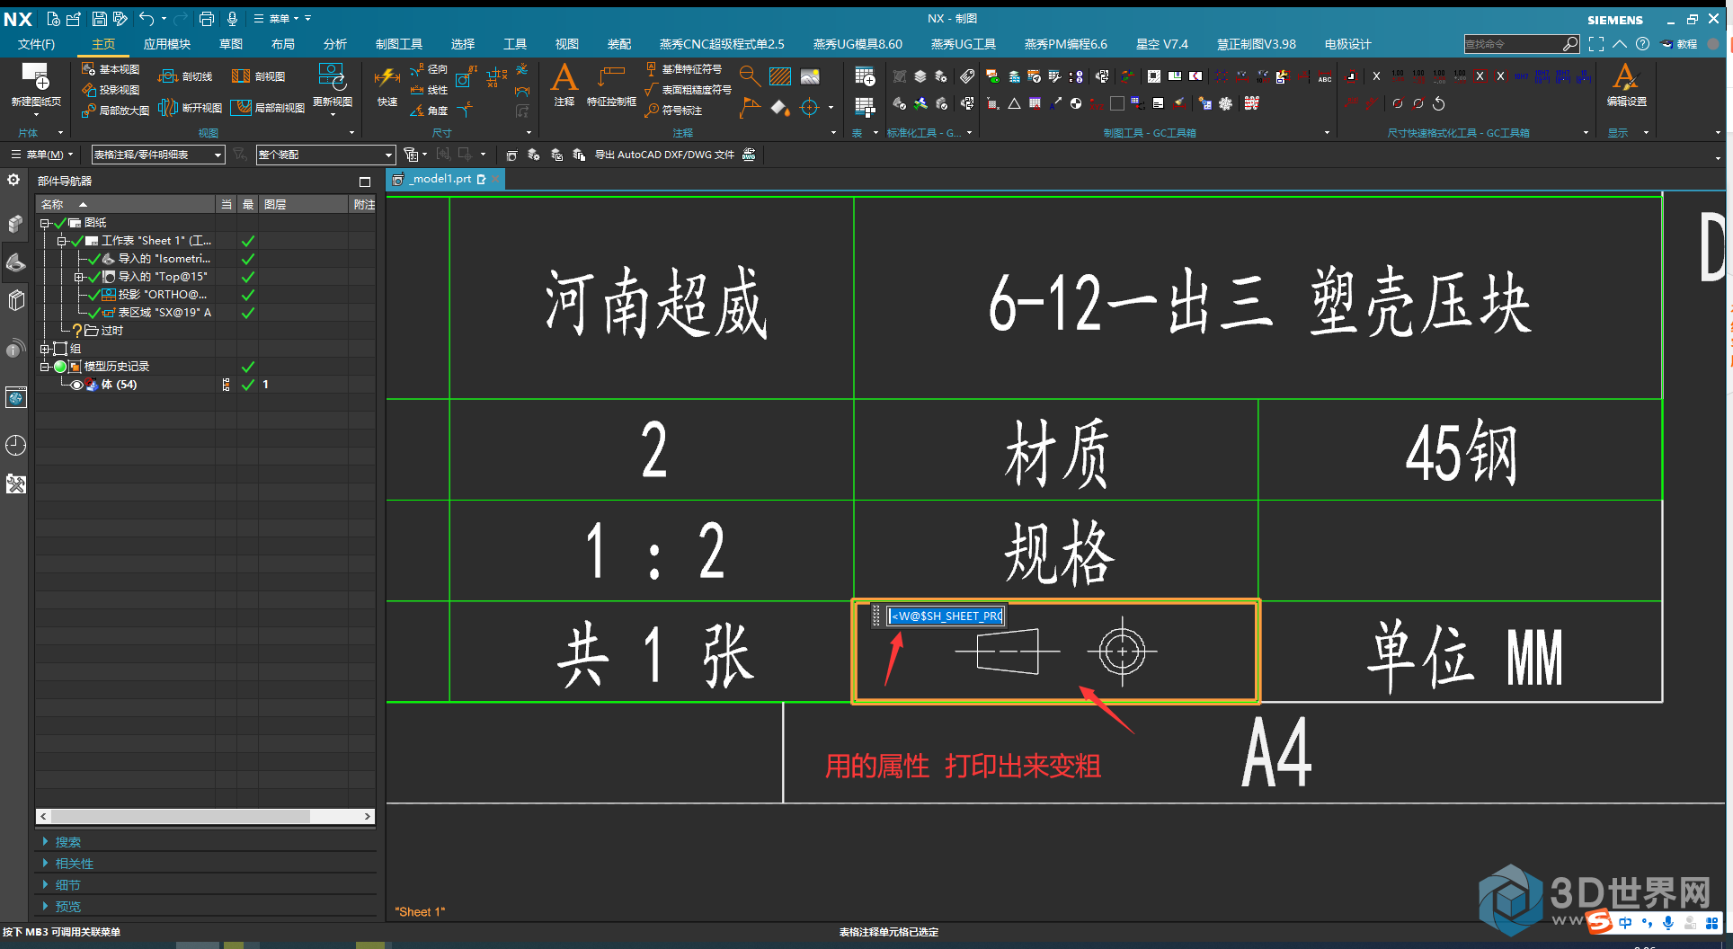Collapse the 模型历史记录 node
Image resolution: width=1733 pixels, height=949 pixels.
pos(44,367)
